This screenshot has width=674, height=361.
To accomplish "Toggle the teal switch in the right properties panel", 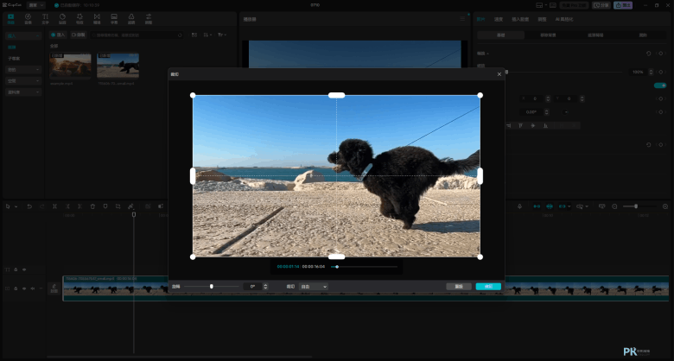I will [x=660, y=85].
